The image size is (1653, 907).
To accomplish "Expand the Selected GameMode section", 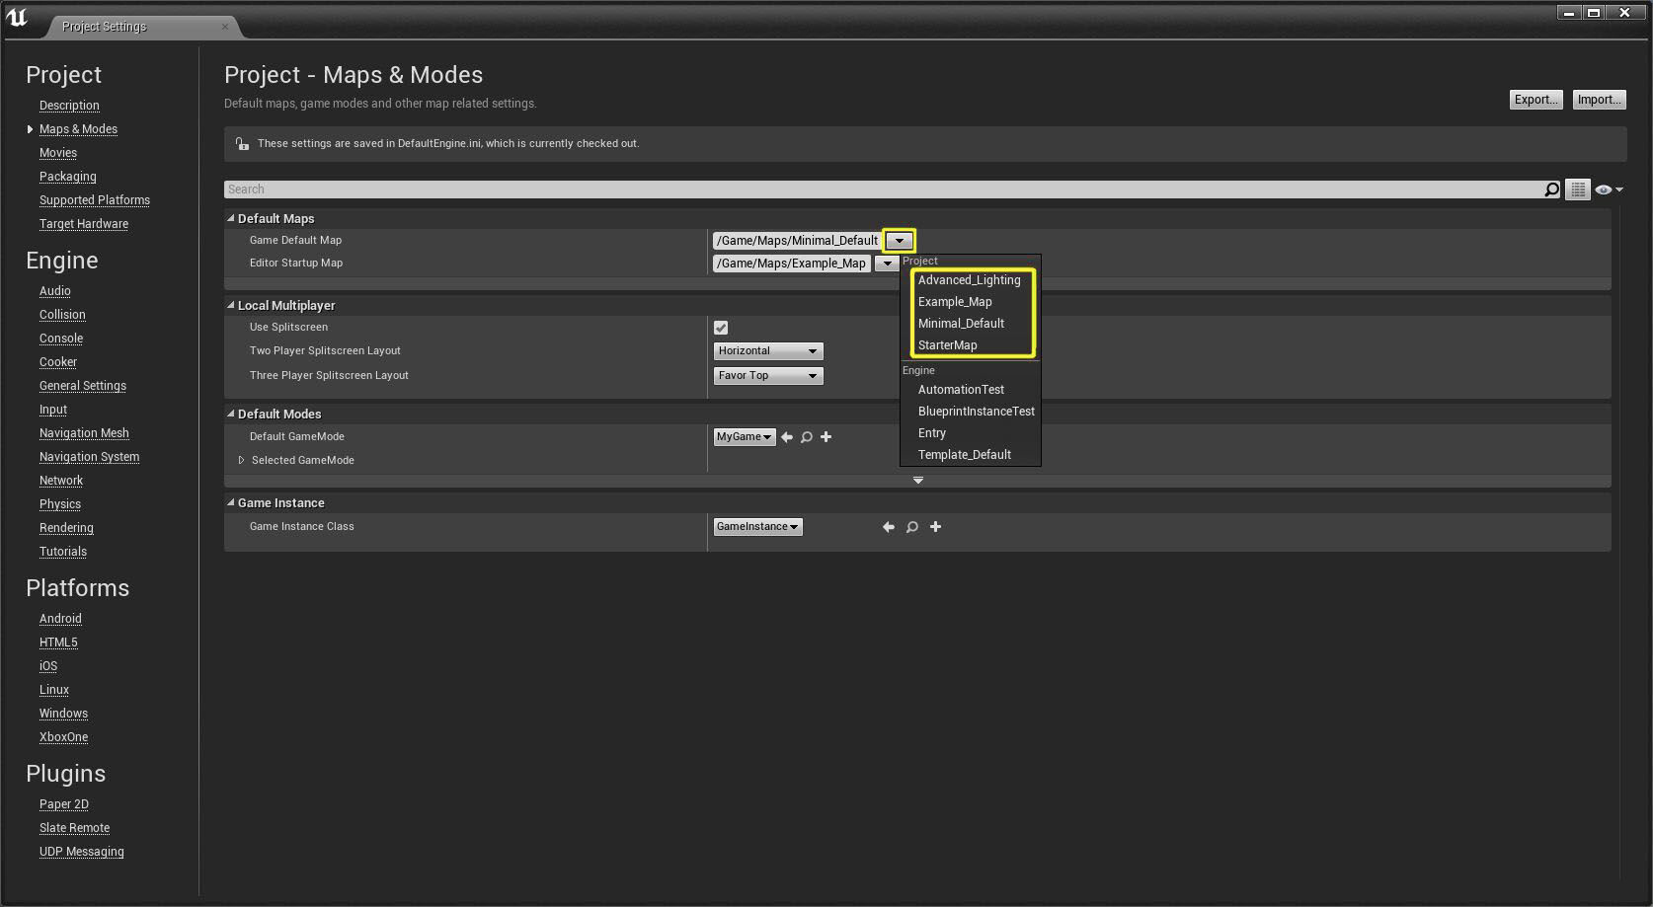I will click(x=241, y=460).
